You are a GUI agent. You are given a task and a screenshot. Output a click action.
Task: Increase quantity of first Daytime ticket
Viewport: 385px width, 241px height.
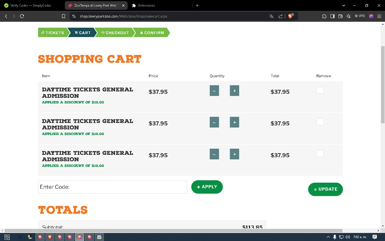coord(234,91)
